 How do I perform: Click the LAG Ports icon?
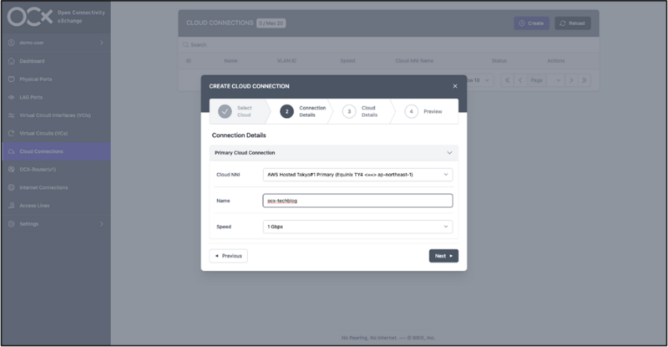coord(12,97)
